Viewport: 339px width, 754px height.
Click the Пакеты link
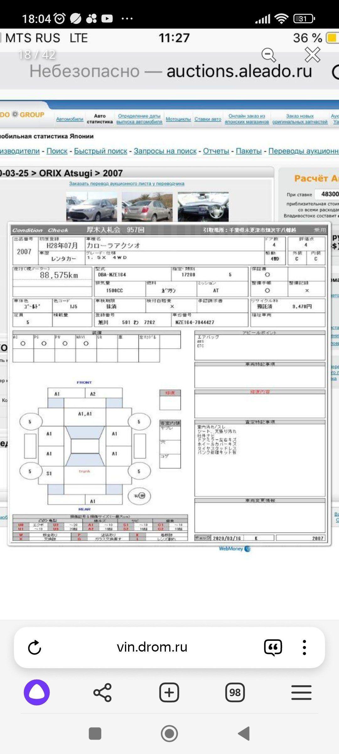(249, 151)
